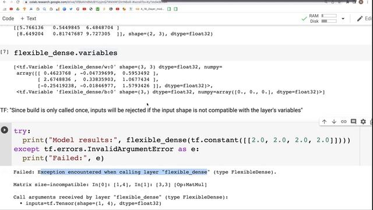Click array row starting with -0.25419238
373x210 pixels.
[x=125, y=86]
